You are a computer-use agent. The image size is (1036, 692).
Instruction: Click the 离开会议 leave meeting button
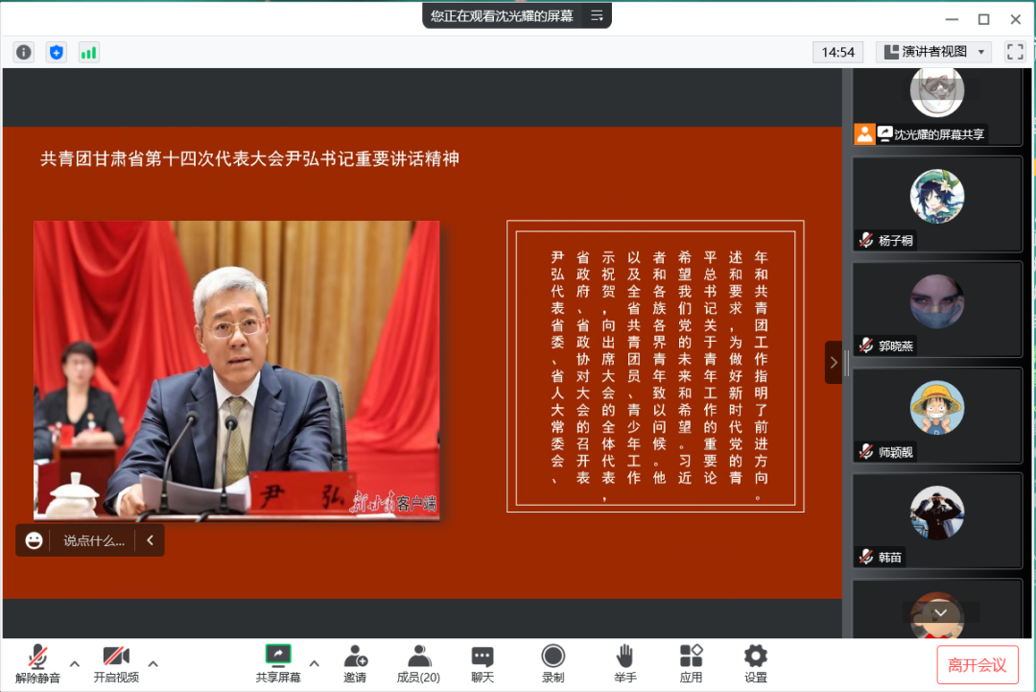tap(977, 665)
